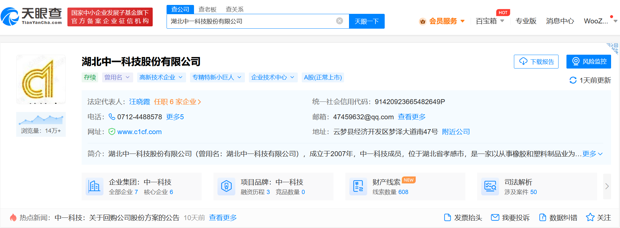The width and height of the screenshot is (620, 228).
Task: Click the 国家中小企业发展子基金旗下 red banner
Action: tap(110, 17)
